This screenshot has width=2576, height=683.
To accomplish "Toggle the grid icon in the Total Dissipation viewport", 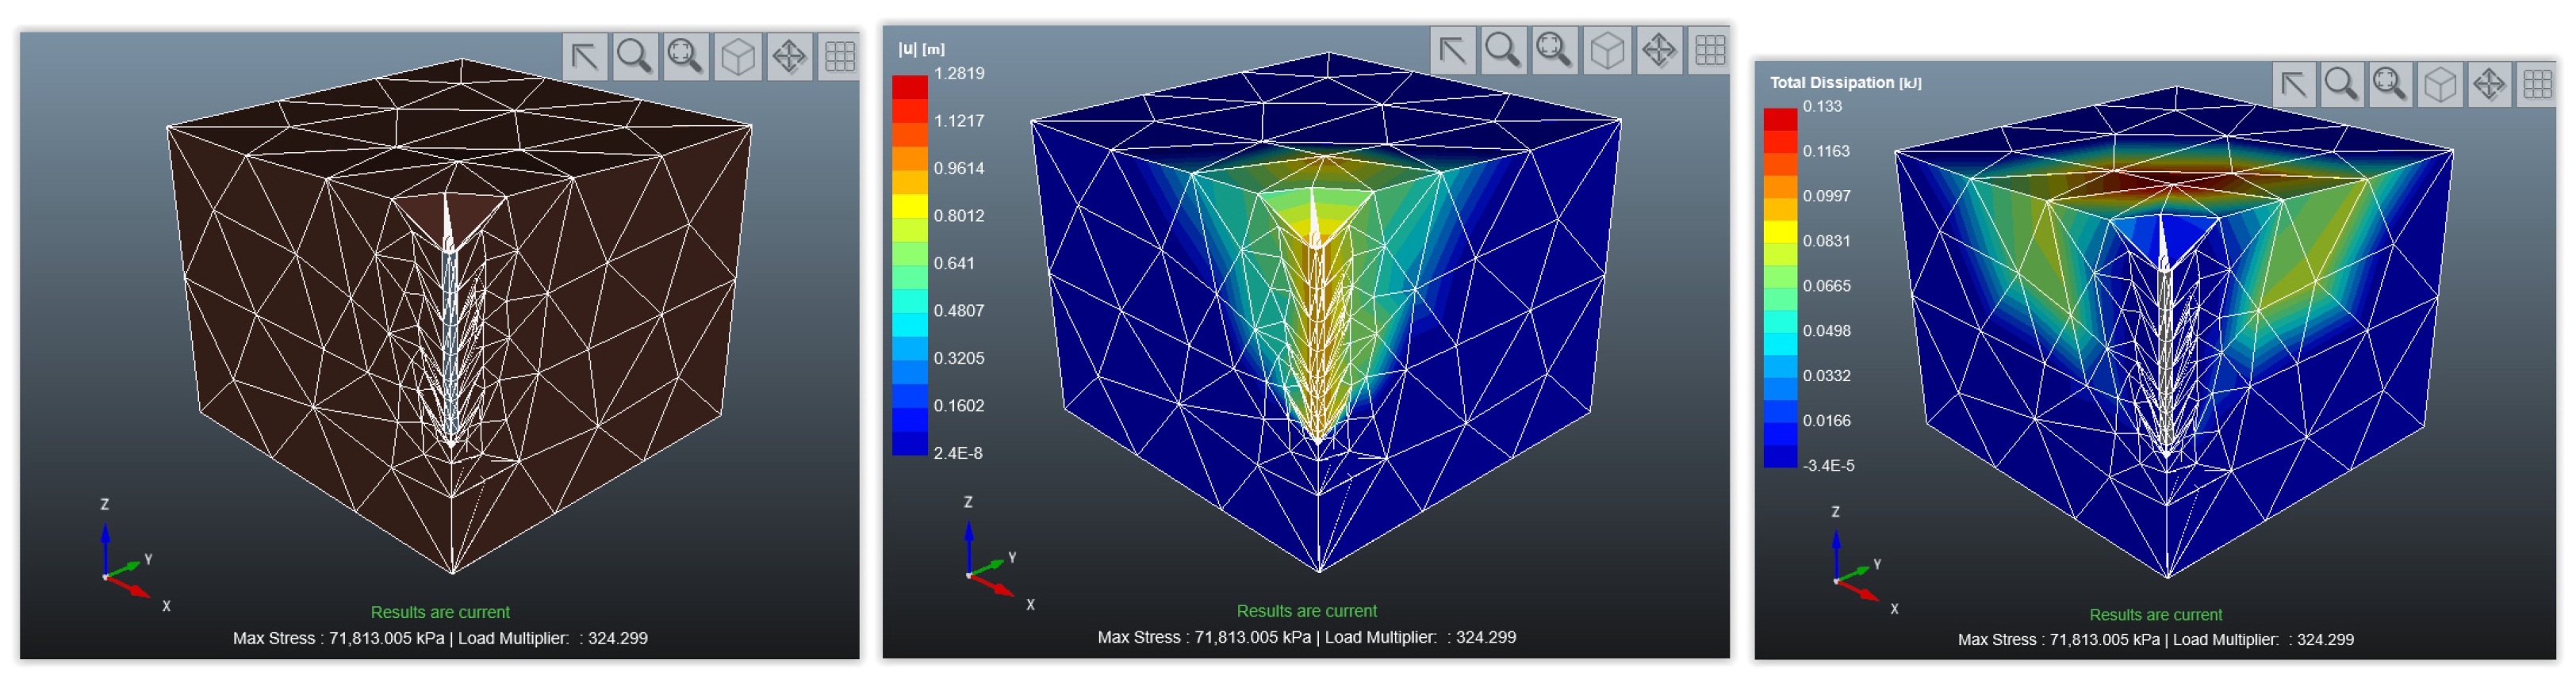I will coord(2536,84).
